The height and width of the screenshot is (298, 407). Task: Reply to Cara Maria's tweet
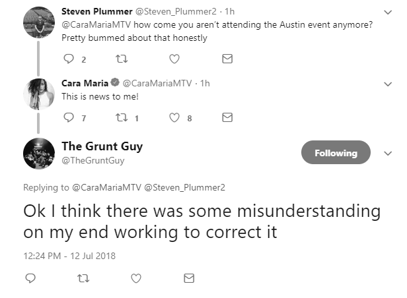pos(69,118)
